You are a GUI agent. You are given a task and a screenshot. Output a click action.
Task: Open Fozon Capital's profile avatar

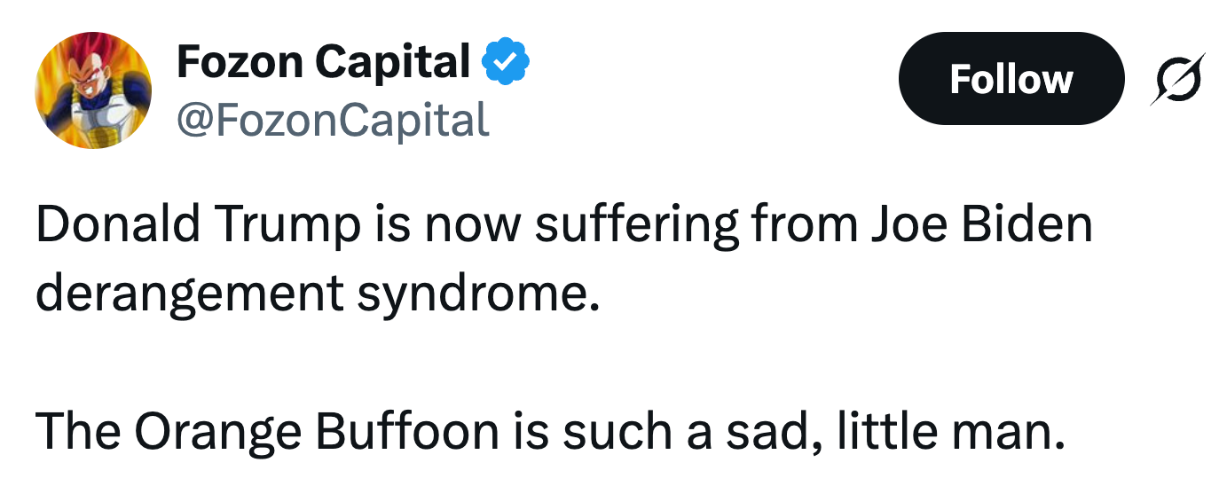(93, 90)
